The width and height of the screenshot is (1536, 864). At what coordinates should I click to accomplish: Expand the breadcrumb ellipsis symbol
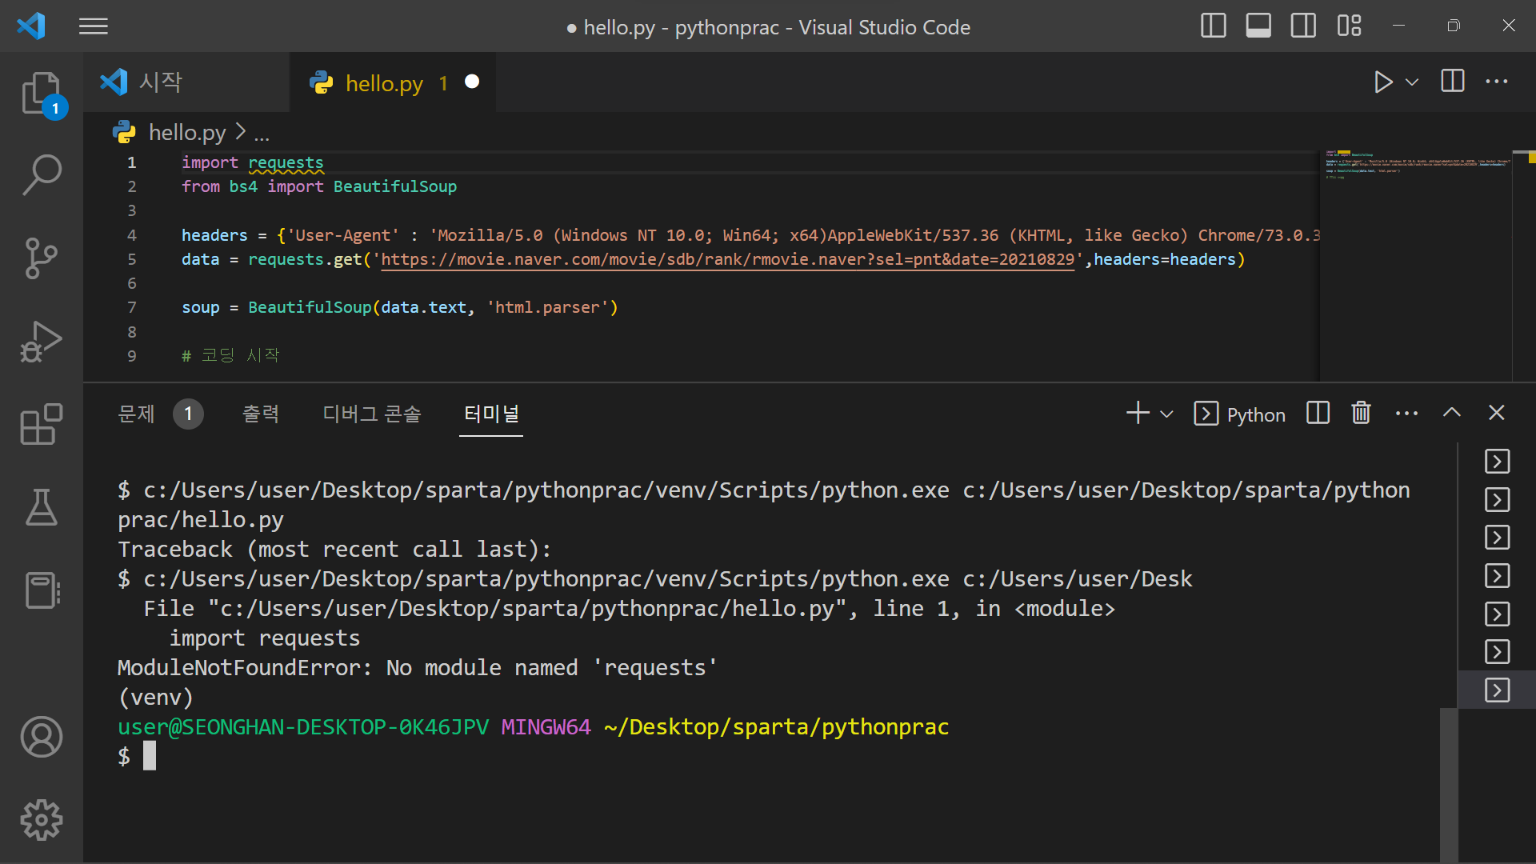262,133
